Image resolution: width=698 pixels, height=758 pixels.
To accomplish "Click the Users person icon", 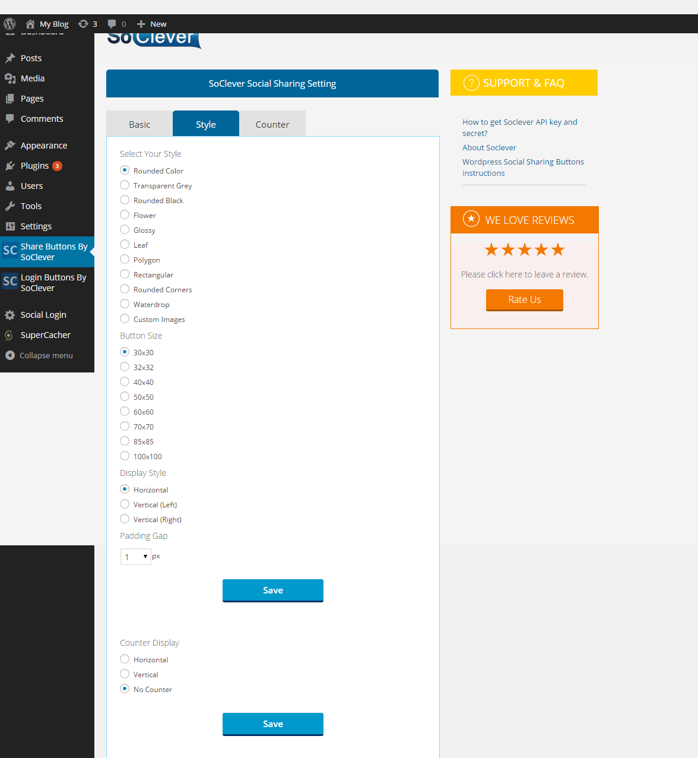I will 10,186.
